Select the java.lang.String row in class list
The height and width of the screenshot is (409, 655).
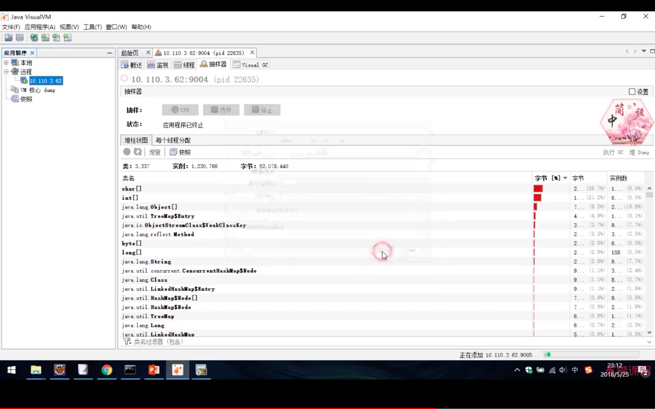146,261
